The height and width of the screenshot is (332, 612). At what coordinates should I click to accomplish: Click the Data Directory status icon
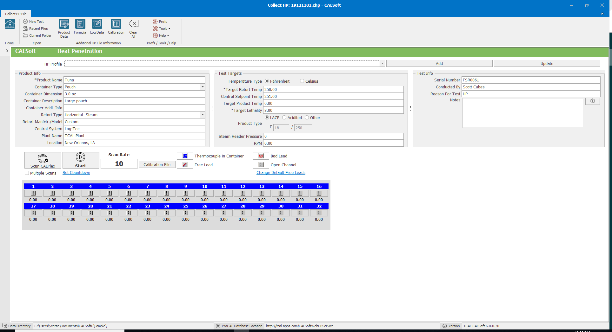point(4,326)
